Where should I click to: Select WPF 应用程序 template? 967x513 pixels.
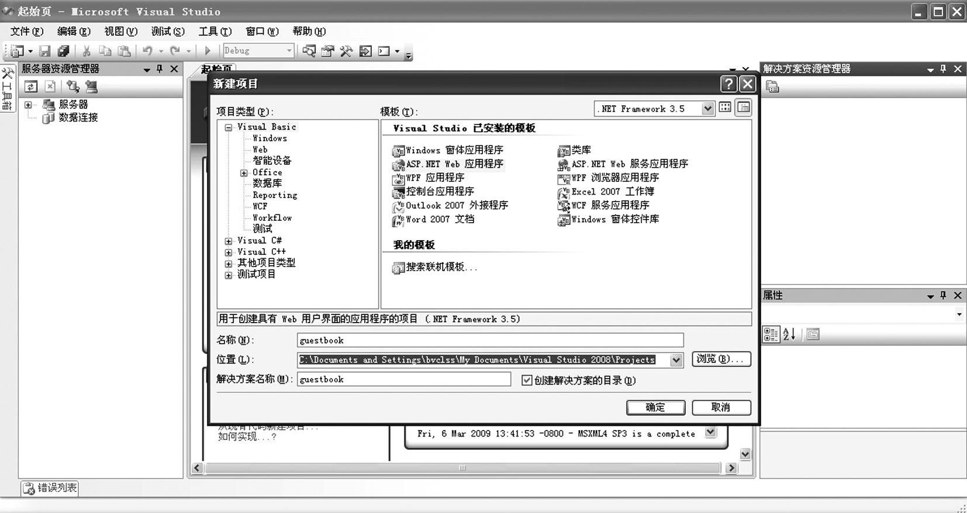429,178
